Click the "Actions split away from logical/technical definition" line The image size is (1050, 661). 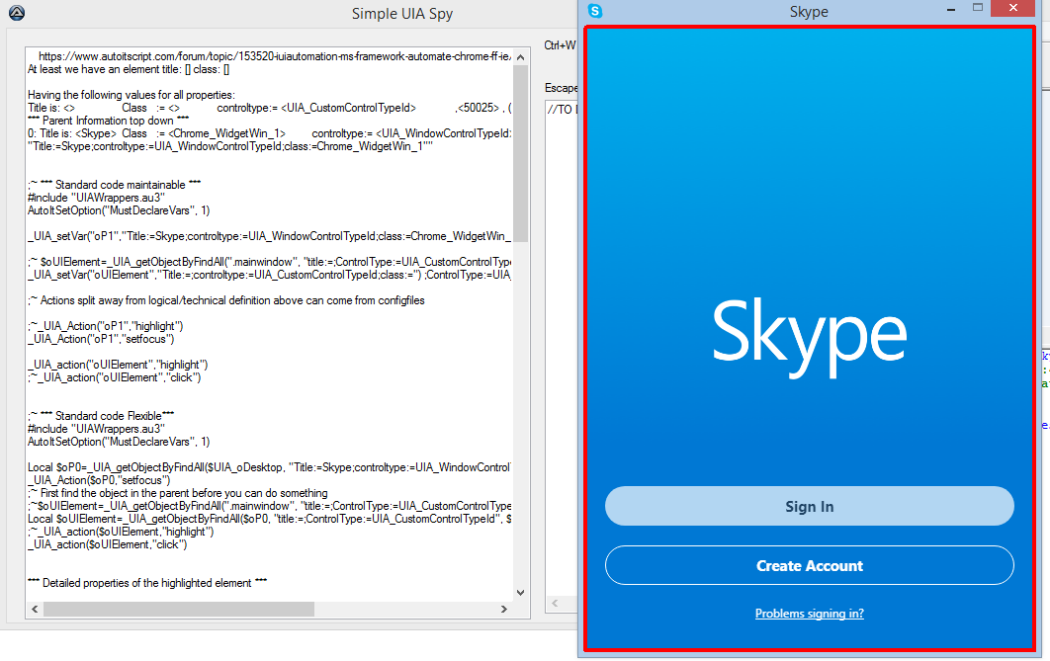pyautogui.click(x=226, y=300)
